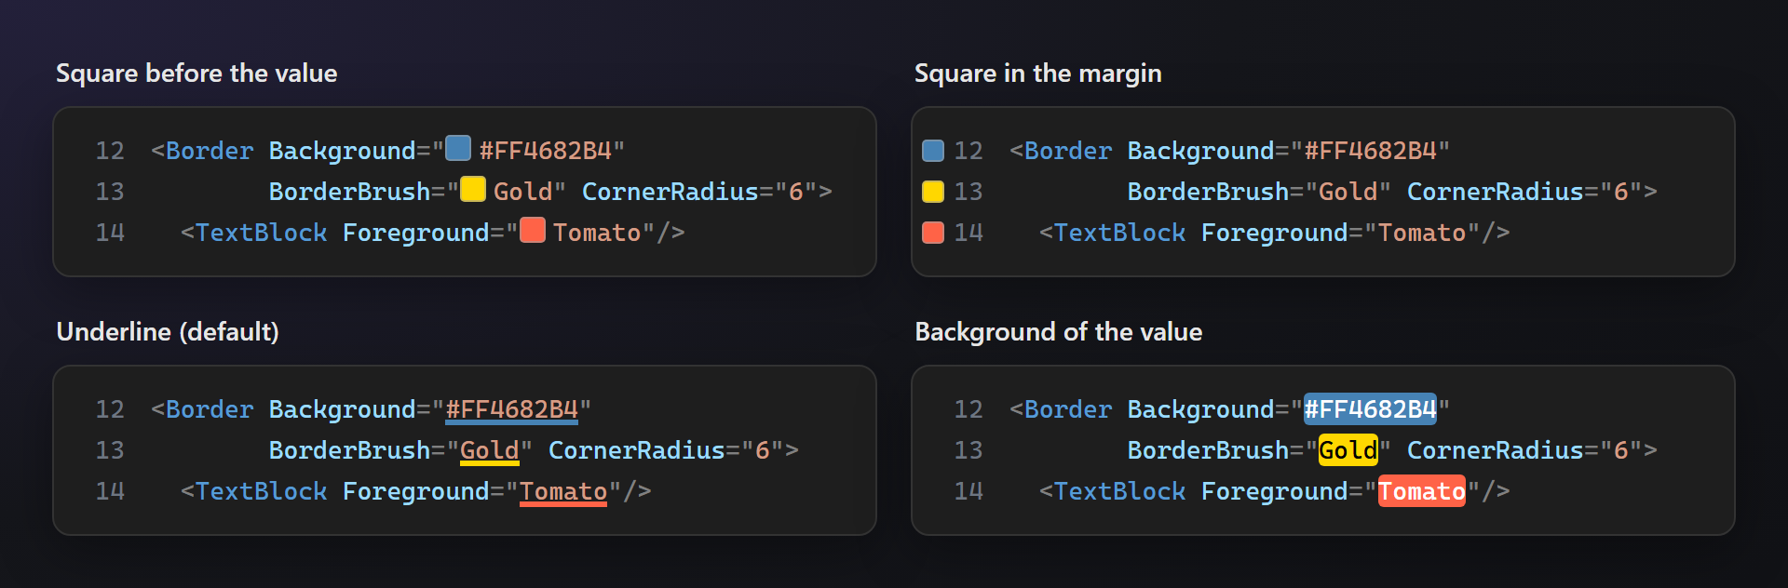
Task: Click the 'Square in the margin' heading
Action: click(x=1038, y=73)
